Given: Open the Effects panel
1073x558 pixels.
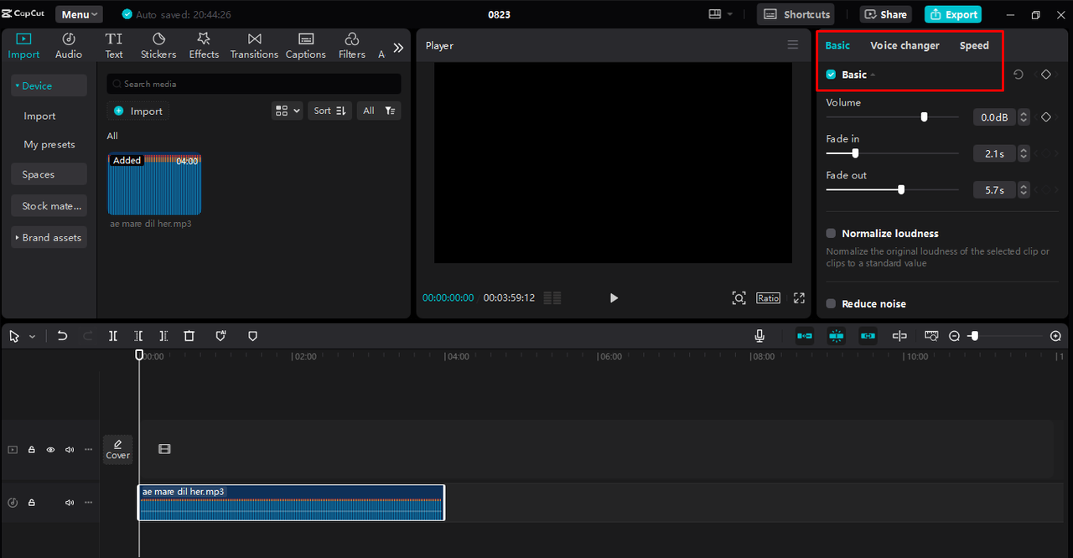Looking at the screenshot, I should pos(204,45).
